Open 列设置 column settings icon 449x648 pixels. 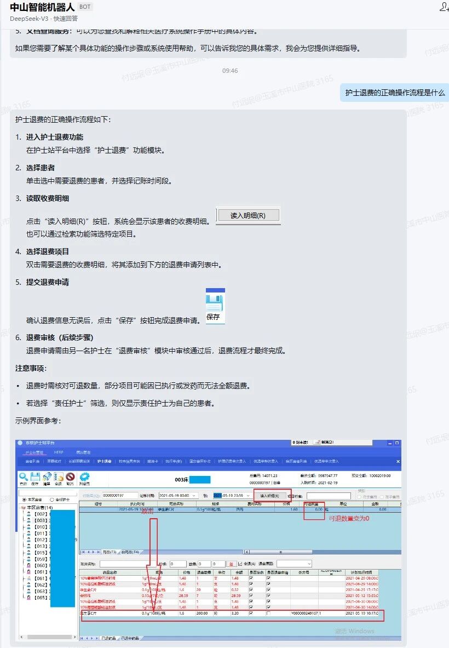coord(84,477)
